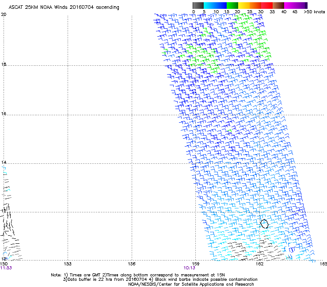Click the purple time stamp '11:53'
The height and width of the screenshot is (287, 327).
coord(6,268)
